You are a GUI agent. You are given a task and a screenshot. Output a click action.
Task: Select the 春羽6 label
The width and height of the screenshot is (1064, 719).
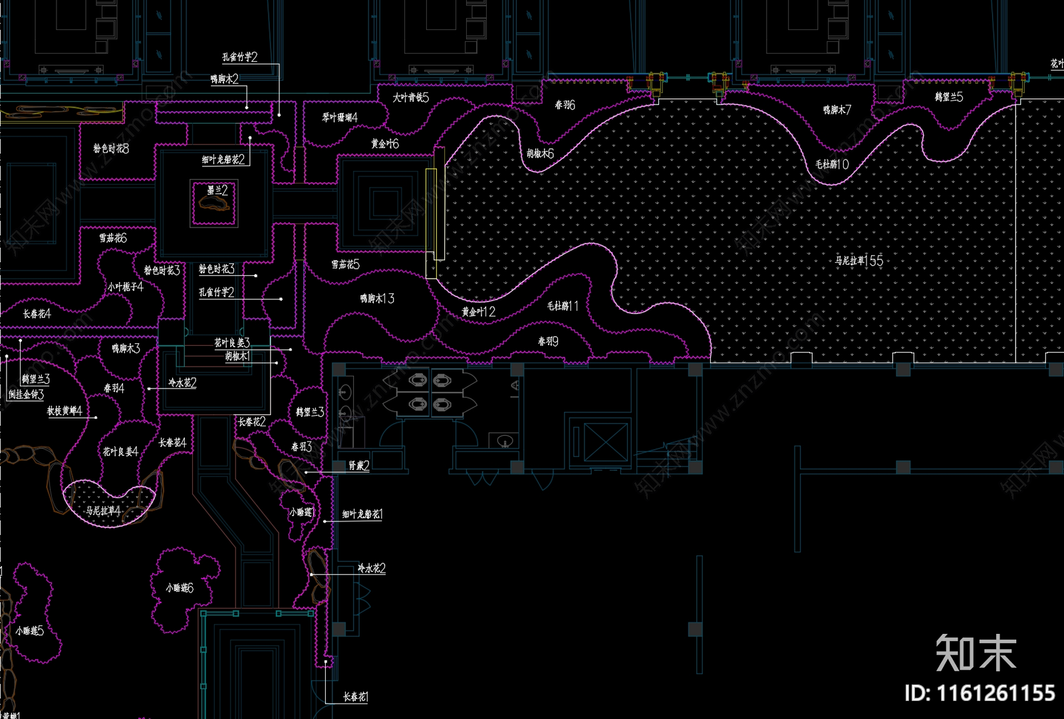[x=565, y=105]
